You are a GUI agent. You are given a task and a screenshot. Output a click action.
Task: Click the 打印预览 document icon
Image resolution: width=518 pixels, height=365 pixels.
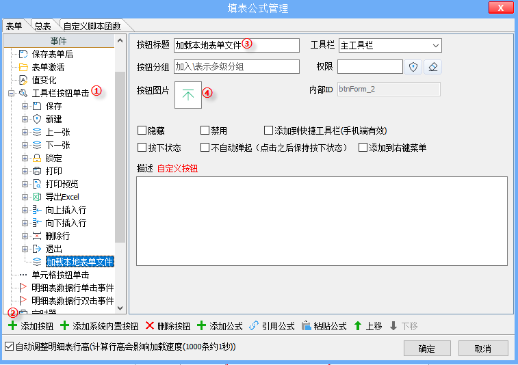tap(37, 184)
